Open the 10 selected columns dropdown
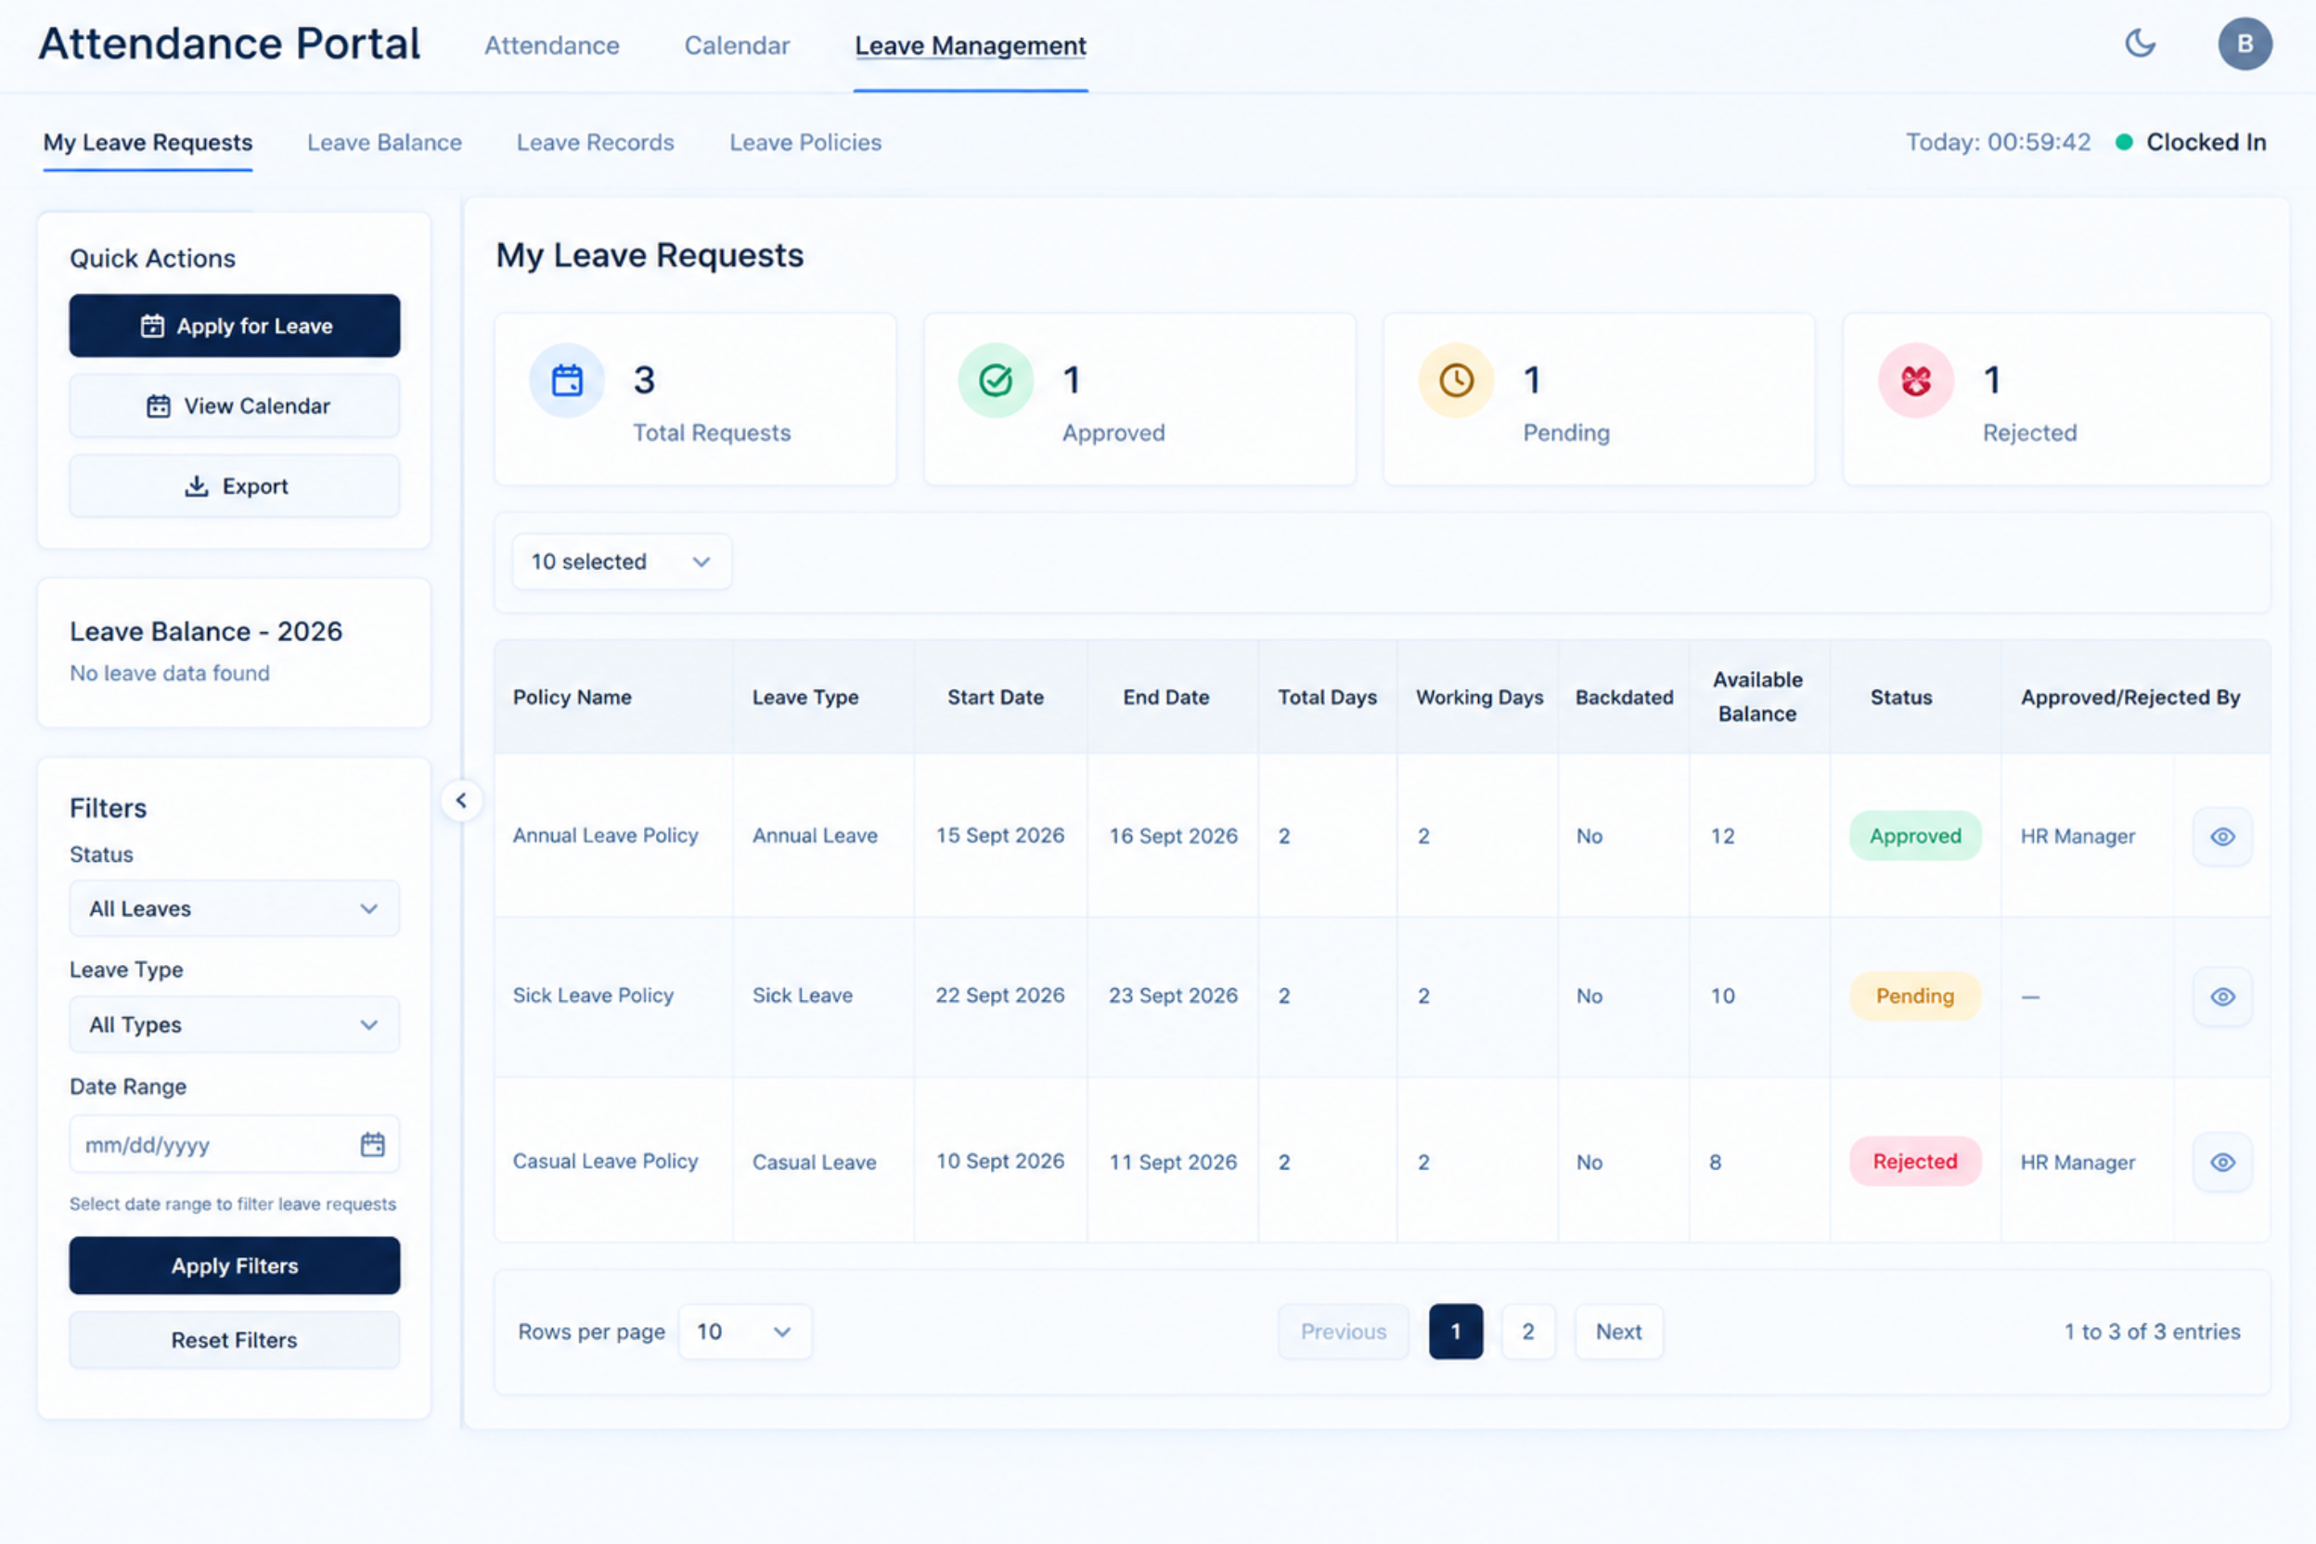Screen dimensions: 2316x1544 pos(622,561)
